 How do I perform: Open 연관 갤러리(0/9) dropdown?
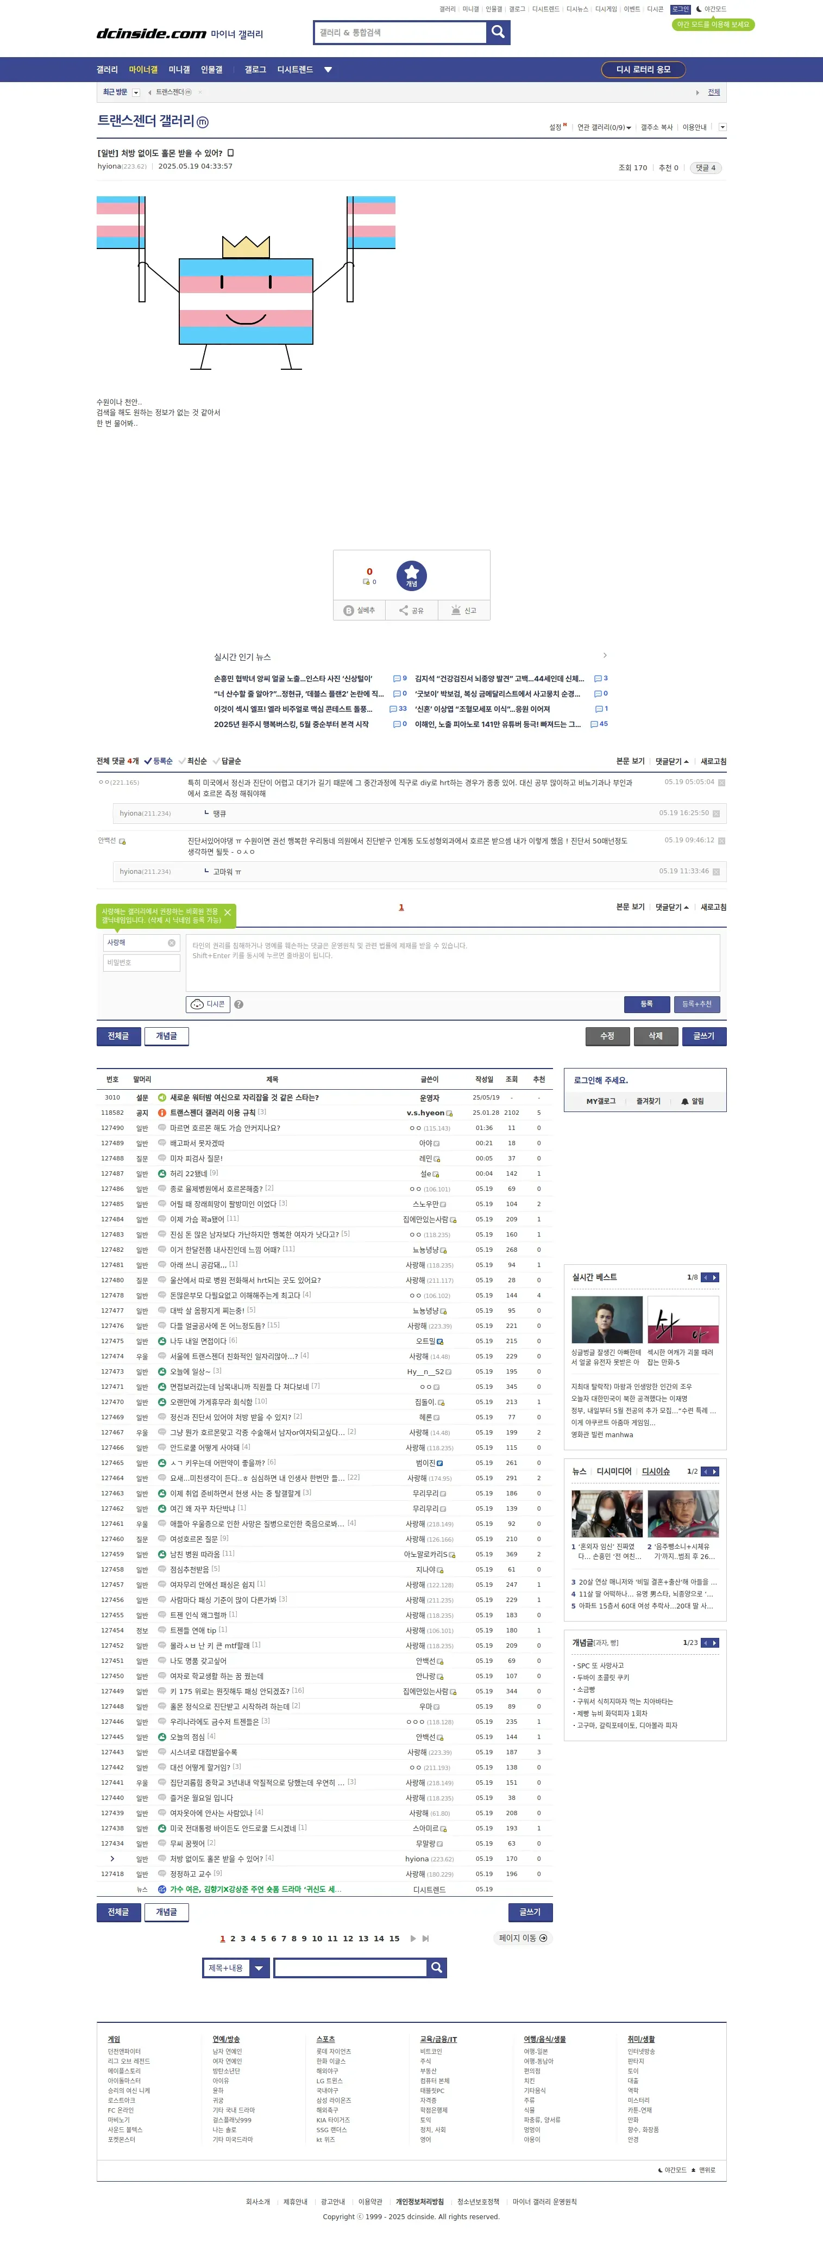pyautogui.click(x=604, y=127)
